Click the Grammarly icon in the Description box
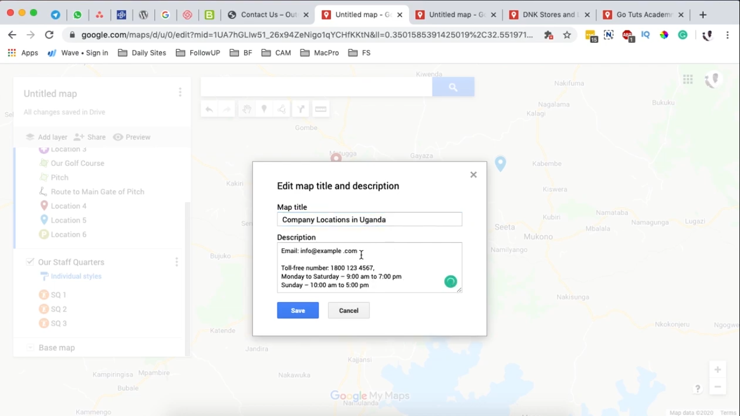740x416 pixels. (451, 282)
